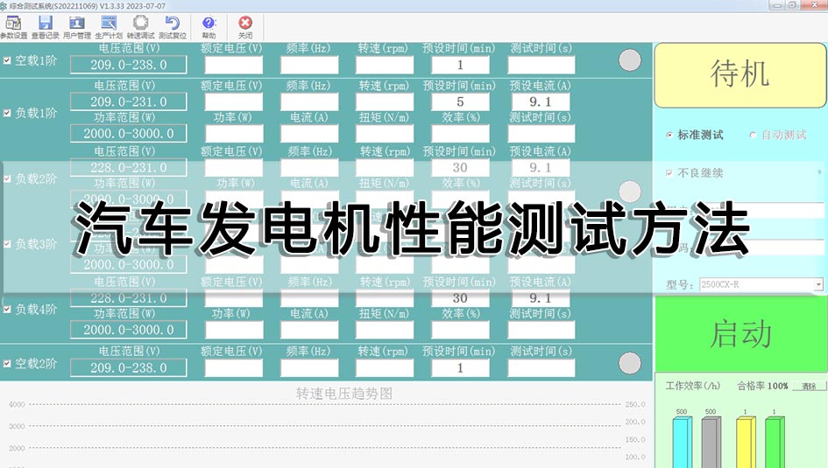Image resolution: width=828 pixels, height=468 pixels.
Task: Uncheck the 负载1阶 checkbox
Action: point(8,113)
